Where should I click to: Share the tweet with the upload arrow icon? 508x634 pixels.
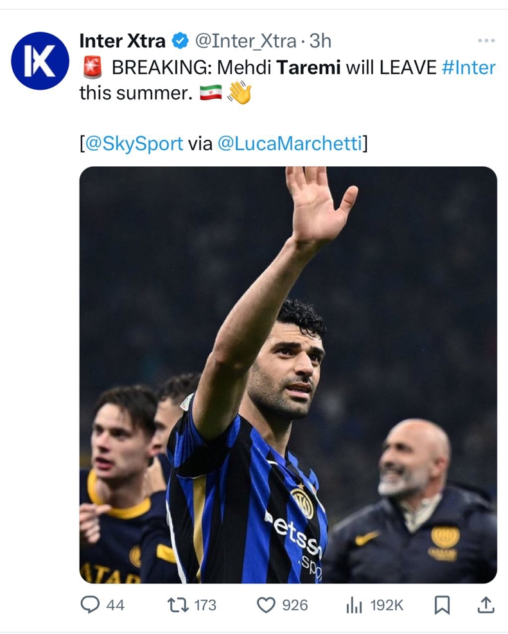486,604
